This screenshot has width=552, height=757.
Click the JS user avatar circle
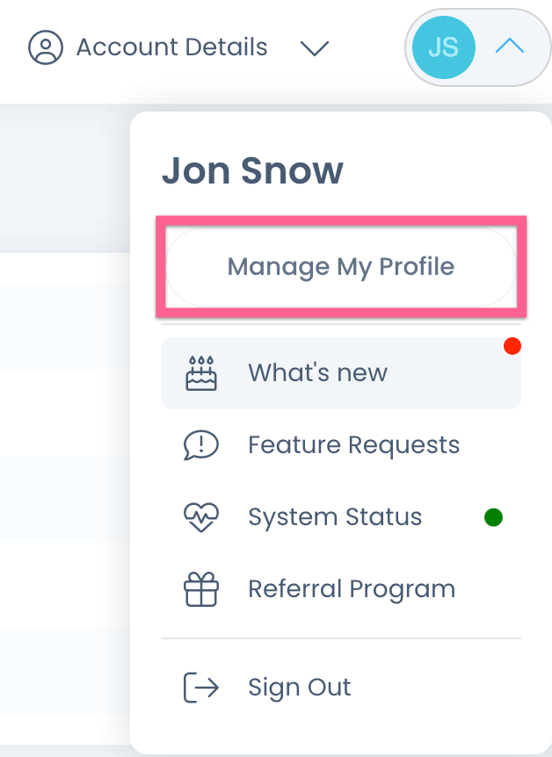443,47
